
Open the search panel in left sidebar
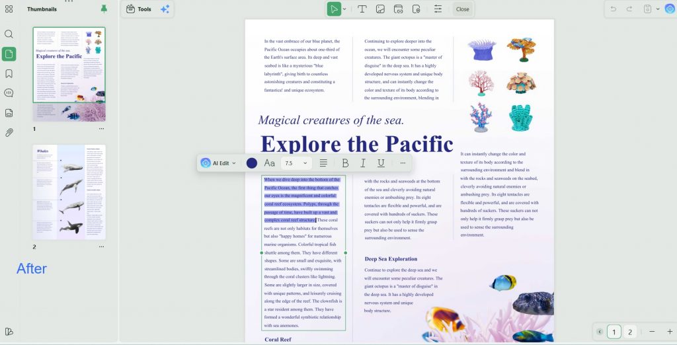pos(9,34)
